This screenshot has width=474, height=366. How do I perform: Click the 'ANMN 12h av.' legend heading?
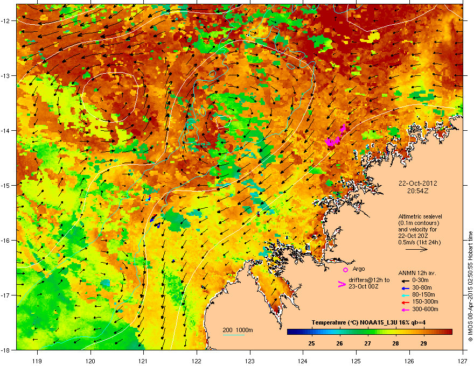(417, 273)
